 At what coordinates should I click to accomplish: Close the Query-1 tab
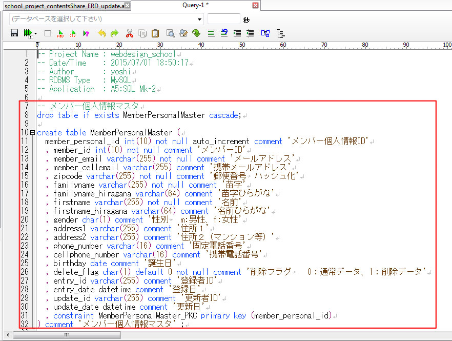click(255, 6)
